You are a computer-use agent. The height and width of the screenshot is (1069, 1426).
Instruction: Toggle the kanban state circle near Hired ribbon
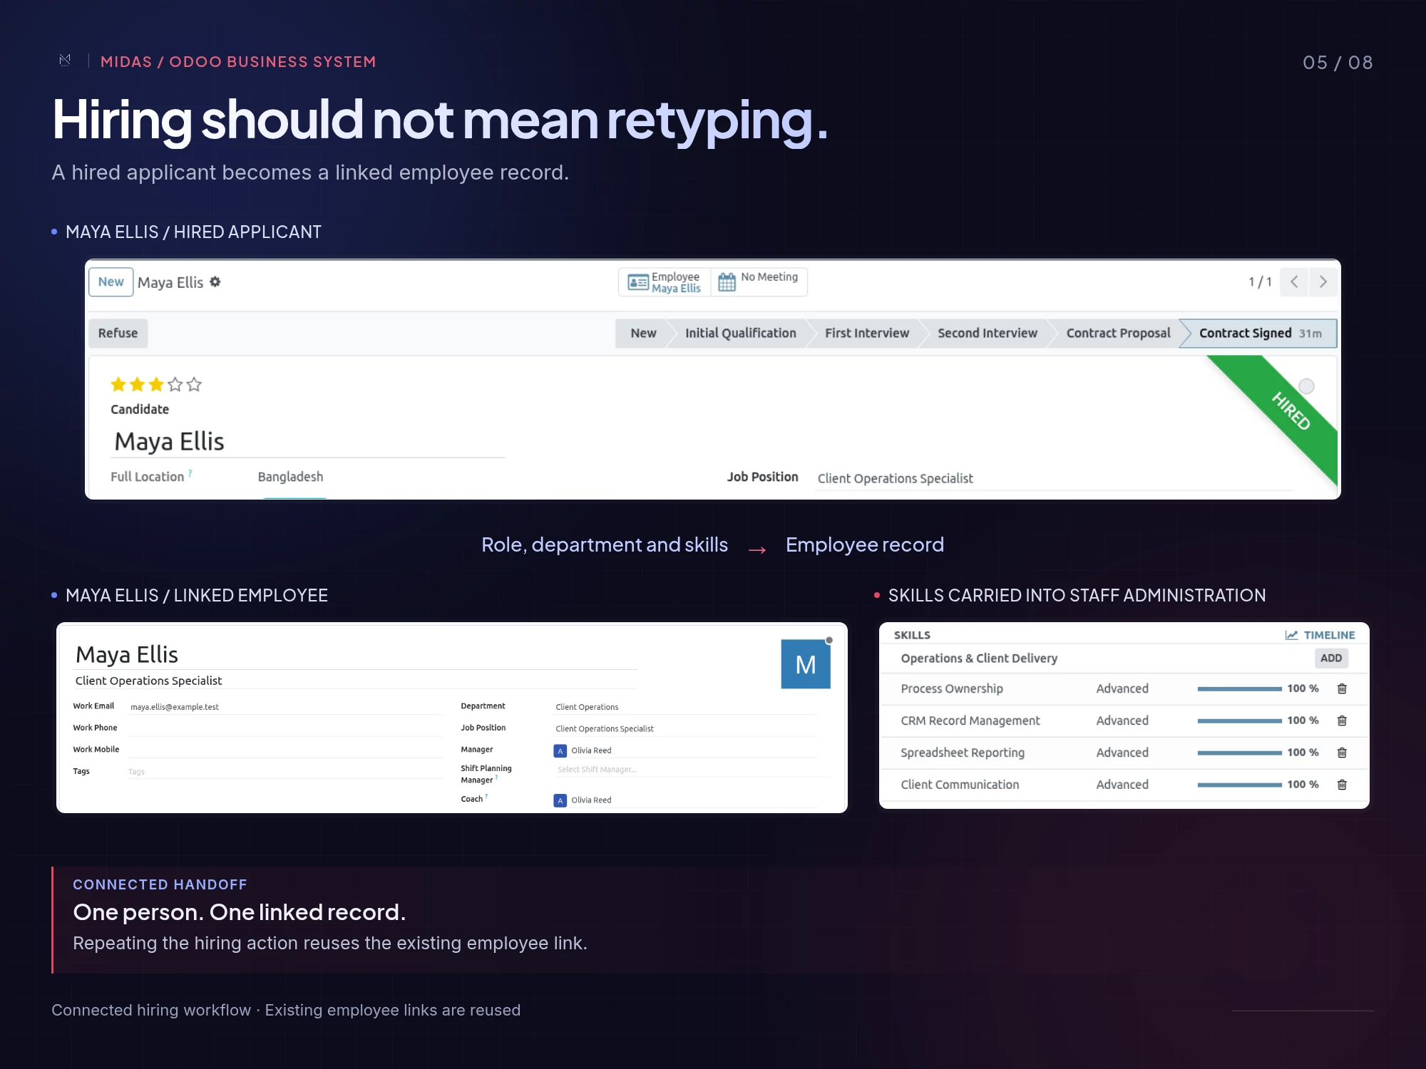[1306, 386]
